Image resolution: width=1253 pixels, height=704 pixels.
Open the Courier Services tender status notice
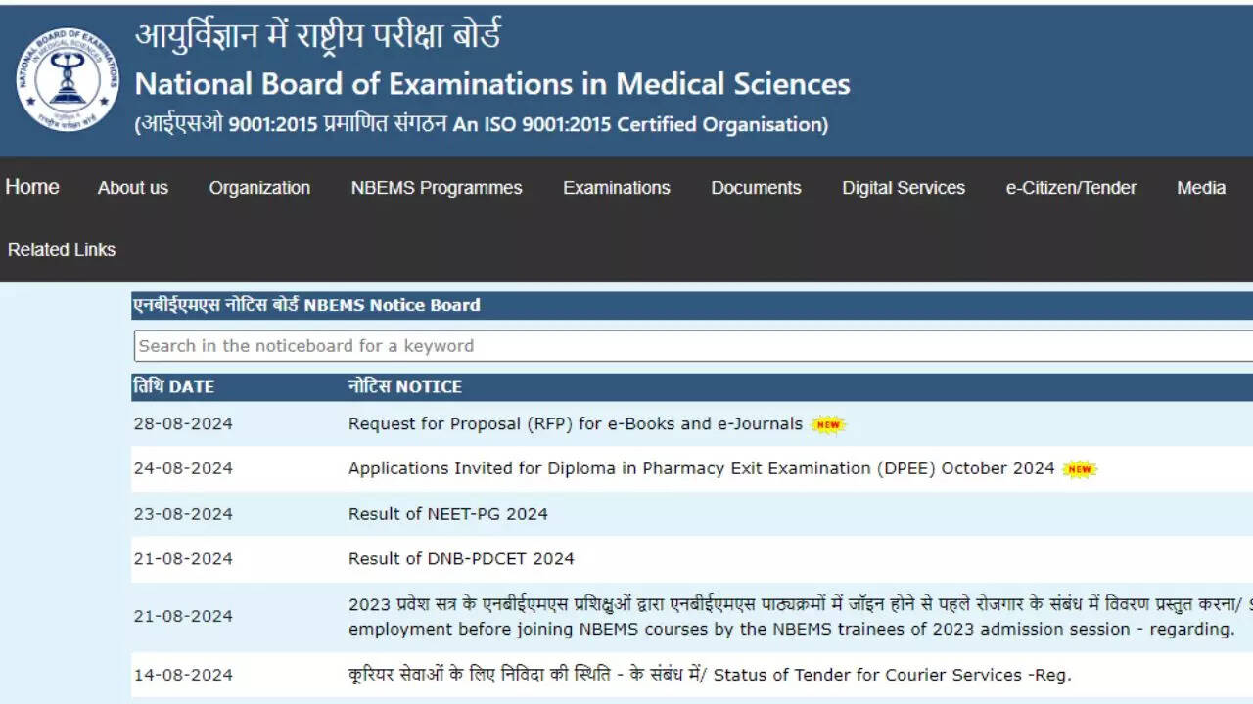click(x=710, y=675)
